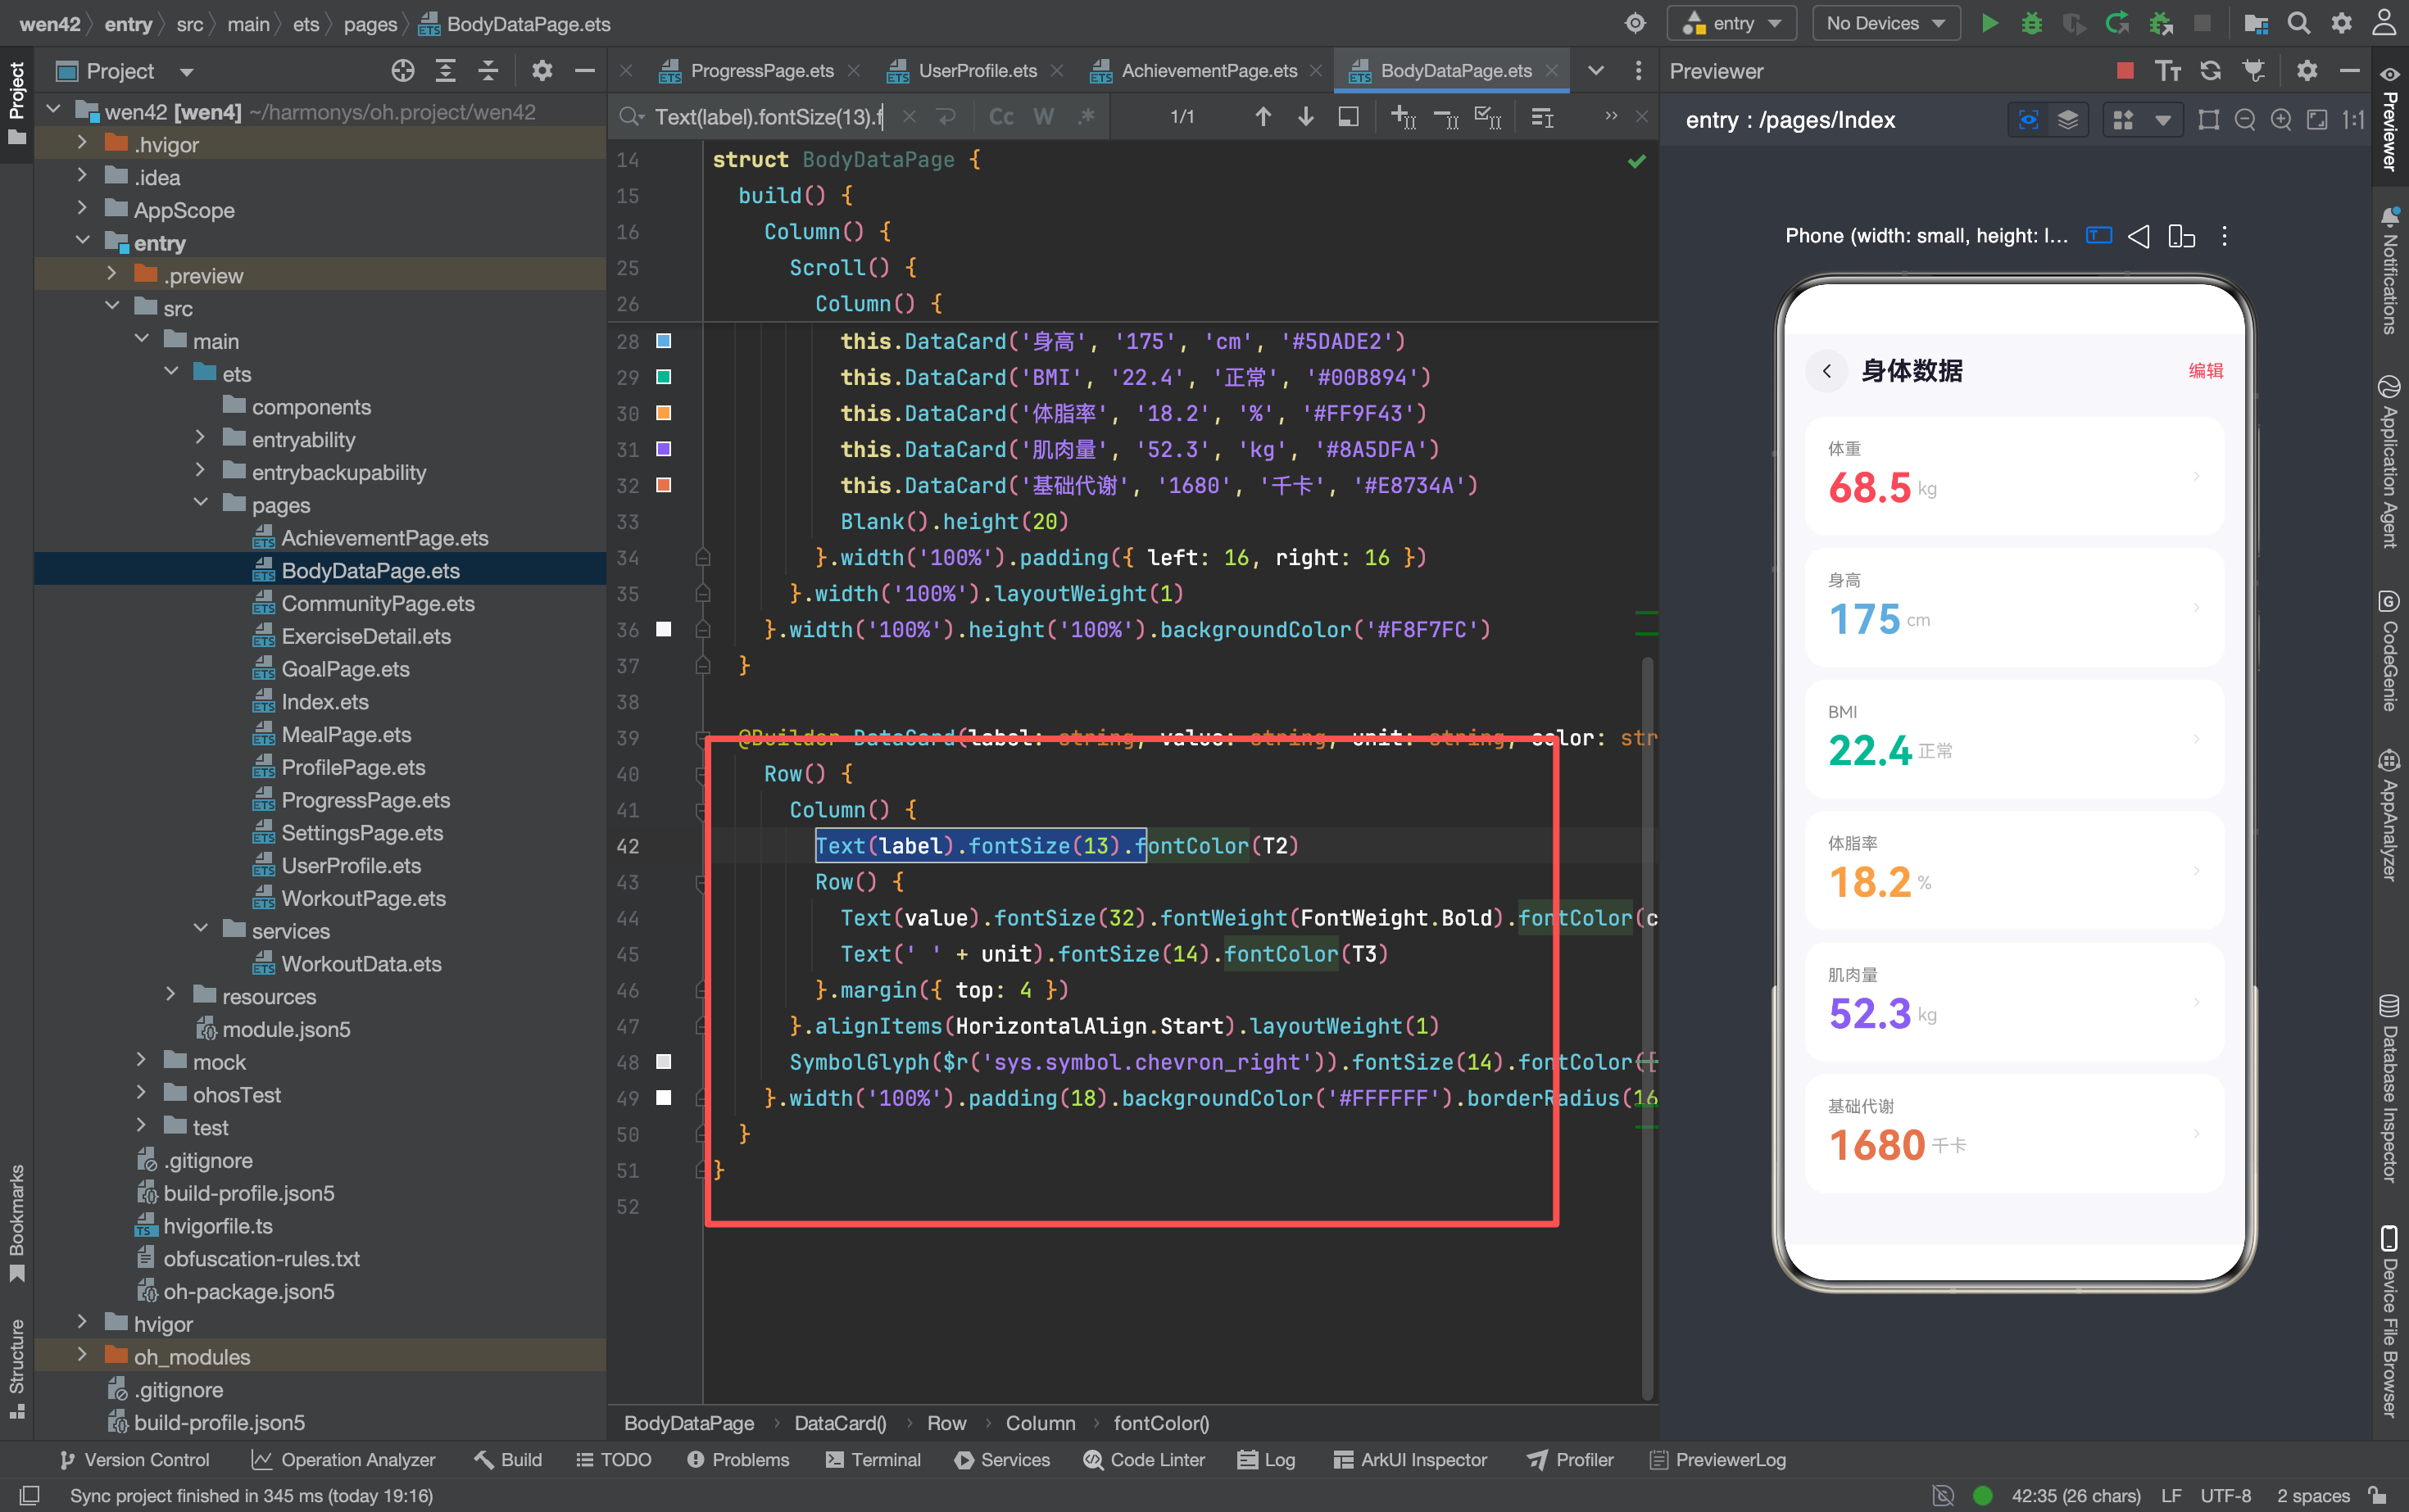The image size is (2409, 1512).
Task: Zoom in the preview
Action: pyautogui.click(x=2281, y=120)
